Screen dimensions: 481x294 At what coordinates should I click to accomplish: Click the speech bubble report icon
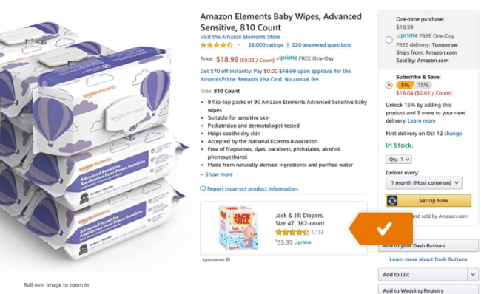pos(203,188)
